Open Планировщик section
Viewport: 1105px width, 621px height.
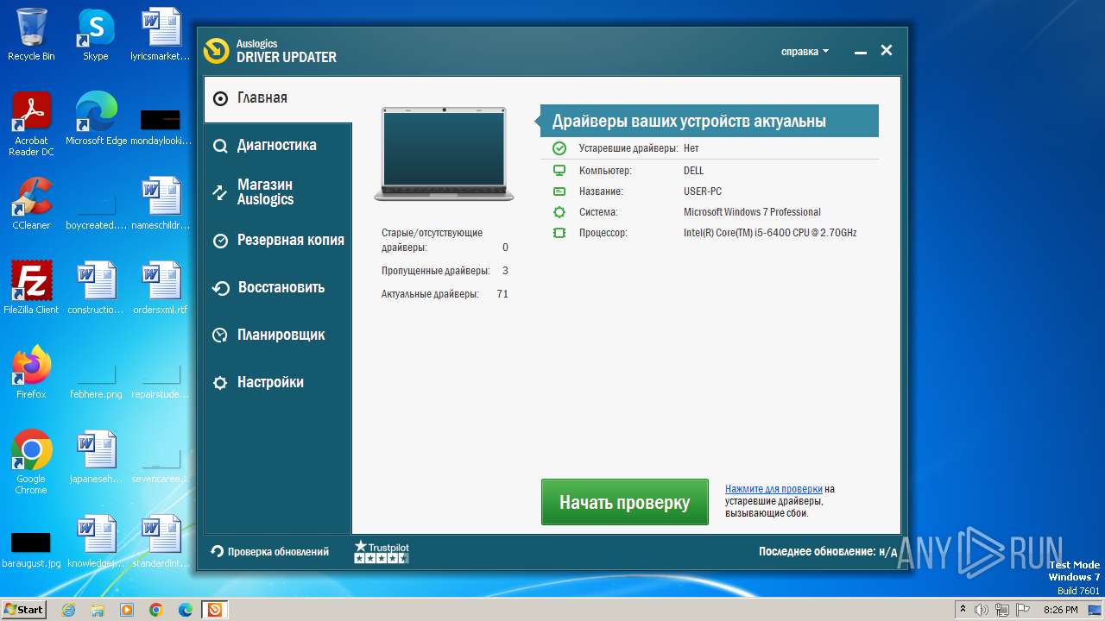click(278, 335)
